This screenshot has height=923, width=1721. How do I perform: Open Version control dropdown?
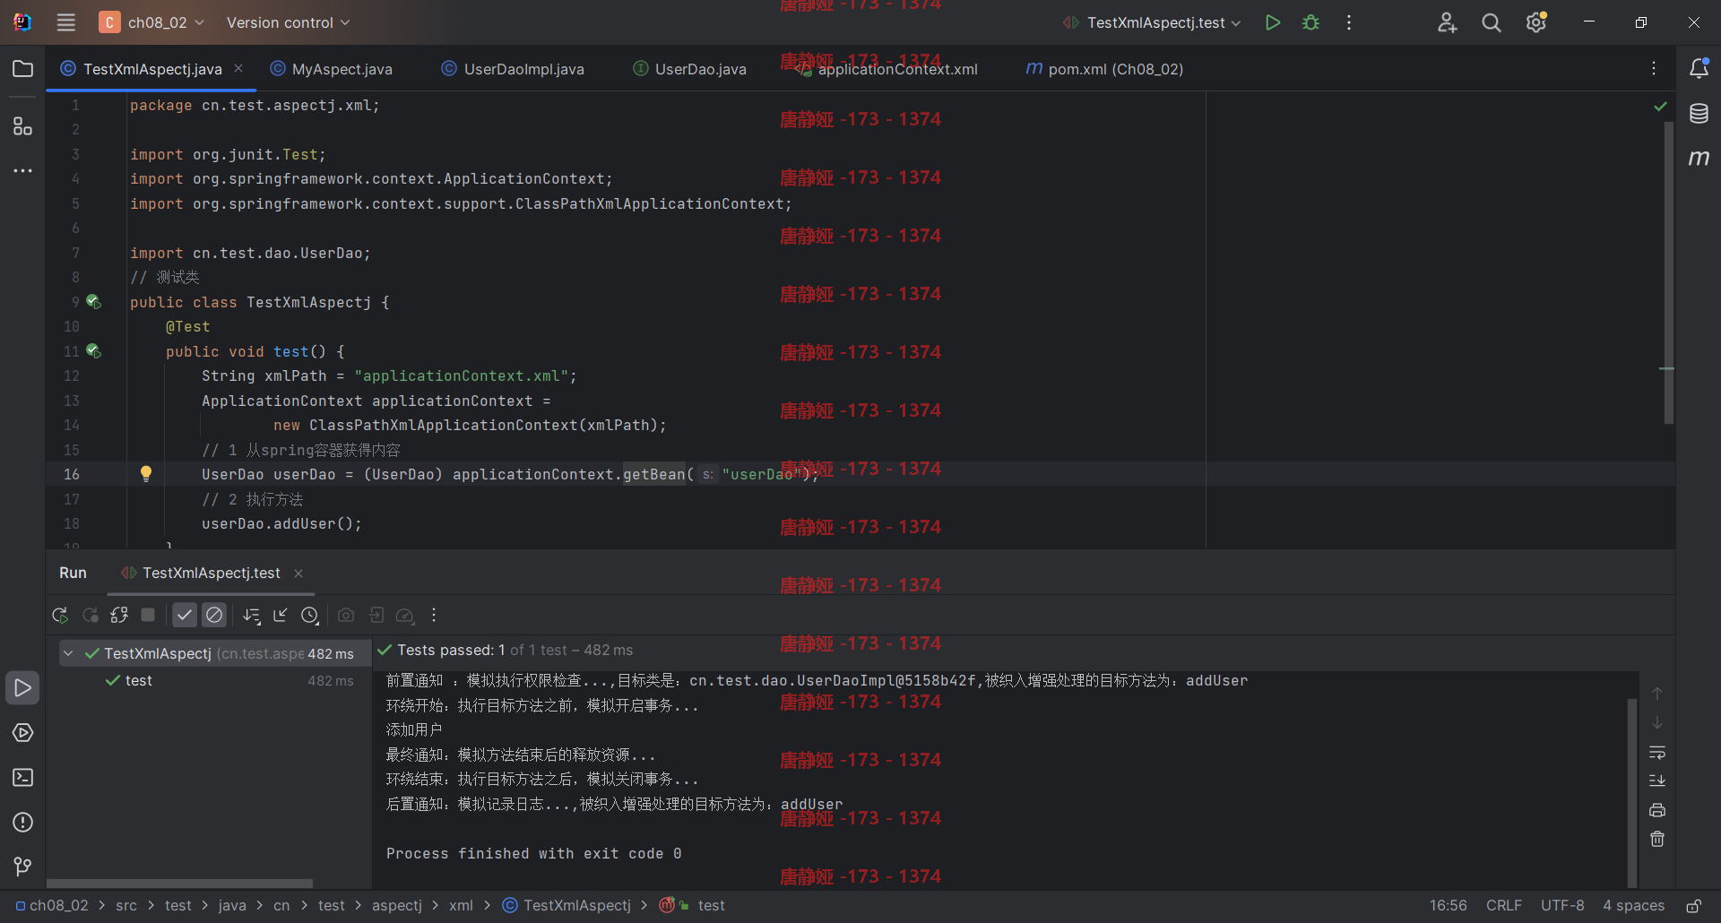288,22
